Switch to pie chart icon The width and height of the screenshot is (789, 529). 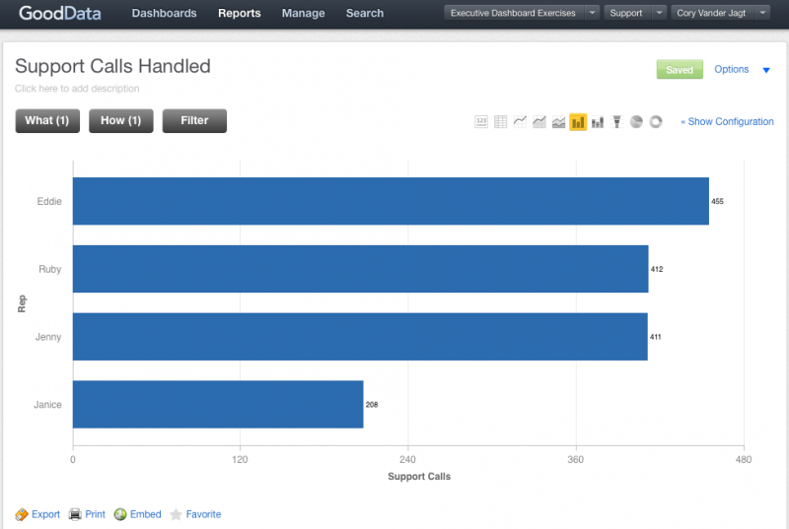pos(636,122)
